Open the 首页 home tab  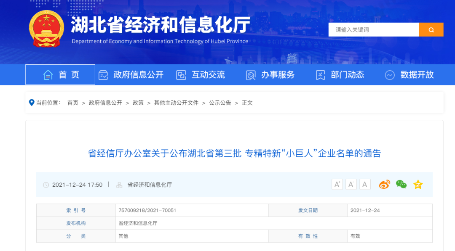60,75
